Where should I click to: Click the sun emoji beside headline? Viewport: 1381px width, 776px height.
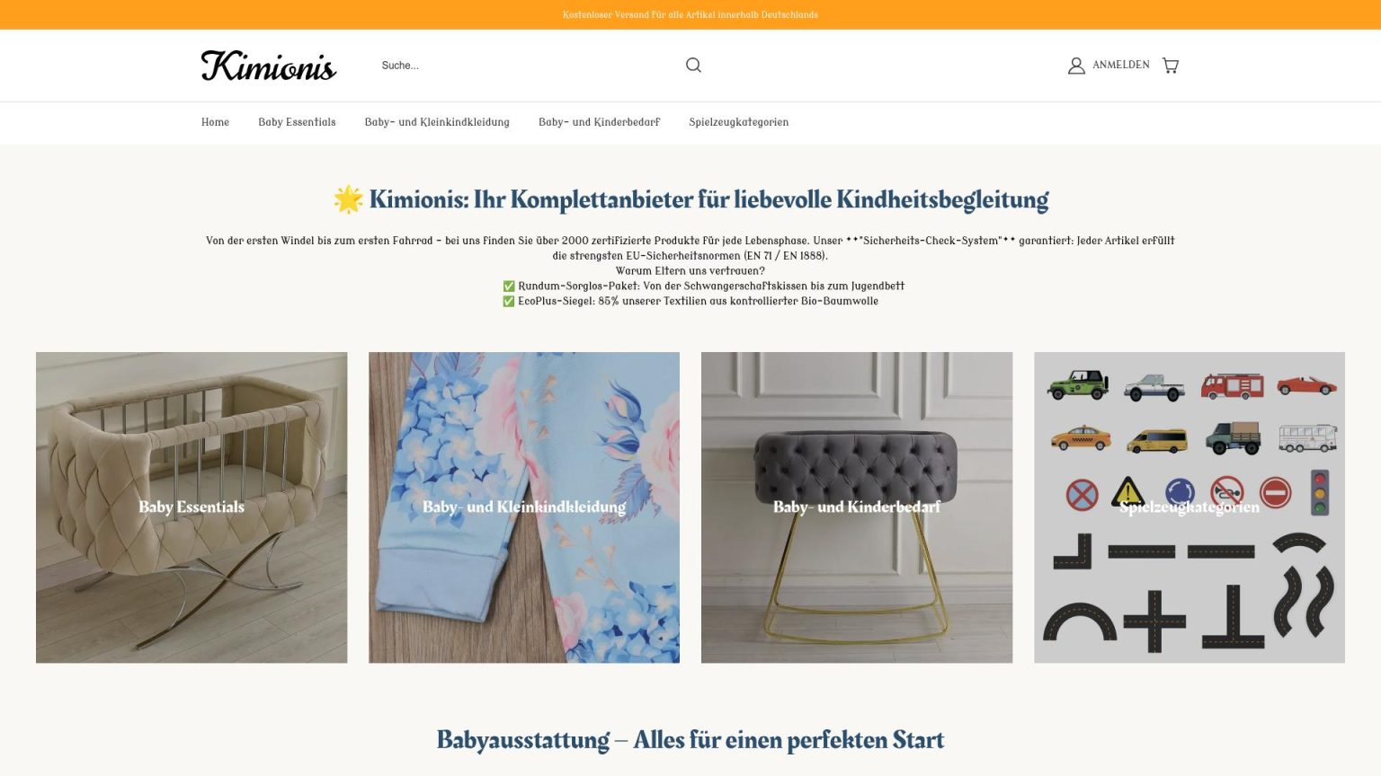(349, 199)
